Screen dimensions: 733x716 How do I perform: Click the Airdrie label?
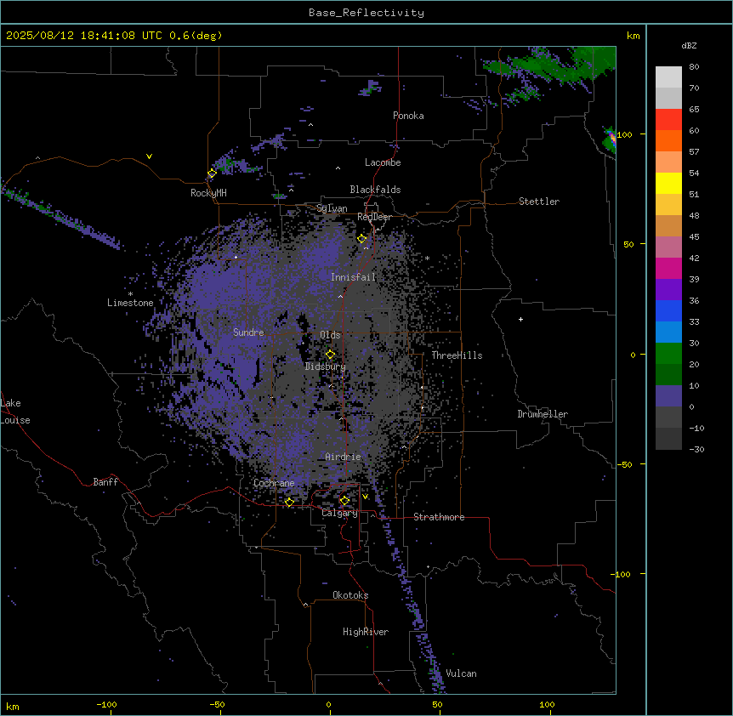tap(344, 457)
